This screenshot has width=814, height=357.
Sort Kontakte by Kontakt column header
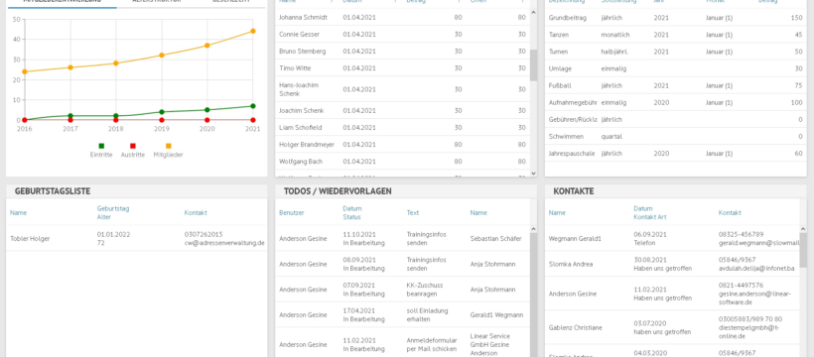(730, 213)
